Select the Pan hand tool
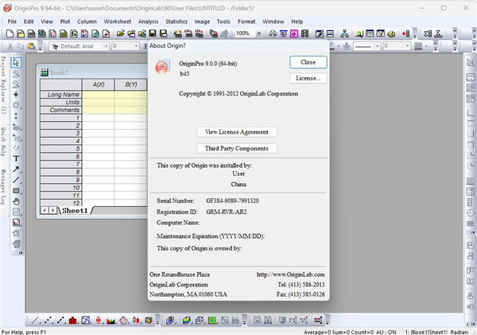This screenshot has height=335, width=477. [17, 202]
